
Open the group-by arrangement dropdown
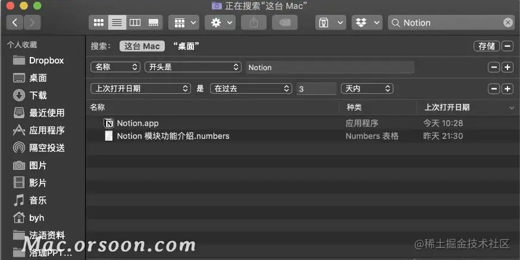pyautogui.click(x=184, y=23)
